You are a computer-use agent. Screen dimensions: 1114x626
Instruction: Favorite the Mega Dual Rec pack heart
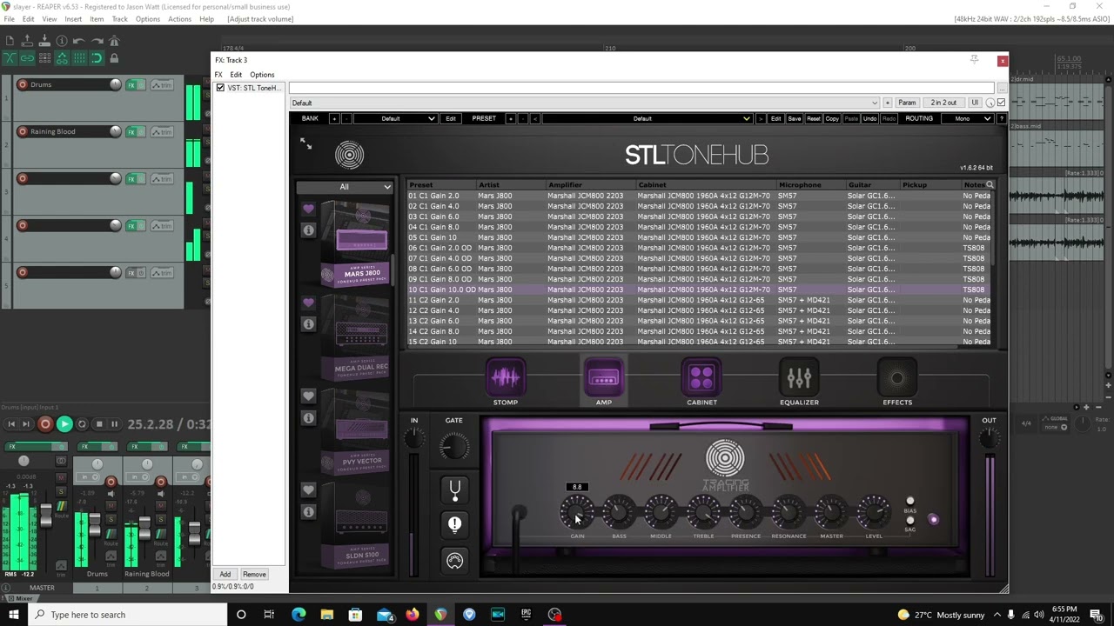pos(308,303)
